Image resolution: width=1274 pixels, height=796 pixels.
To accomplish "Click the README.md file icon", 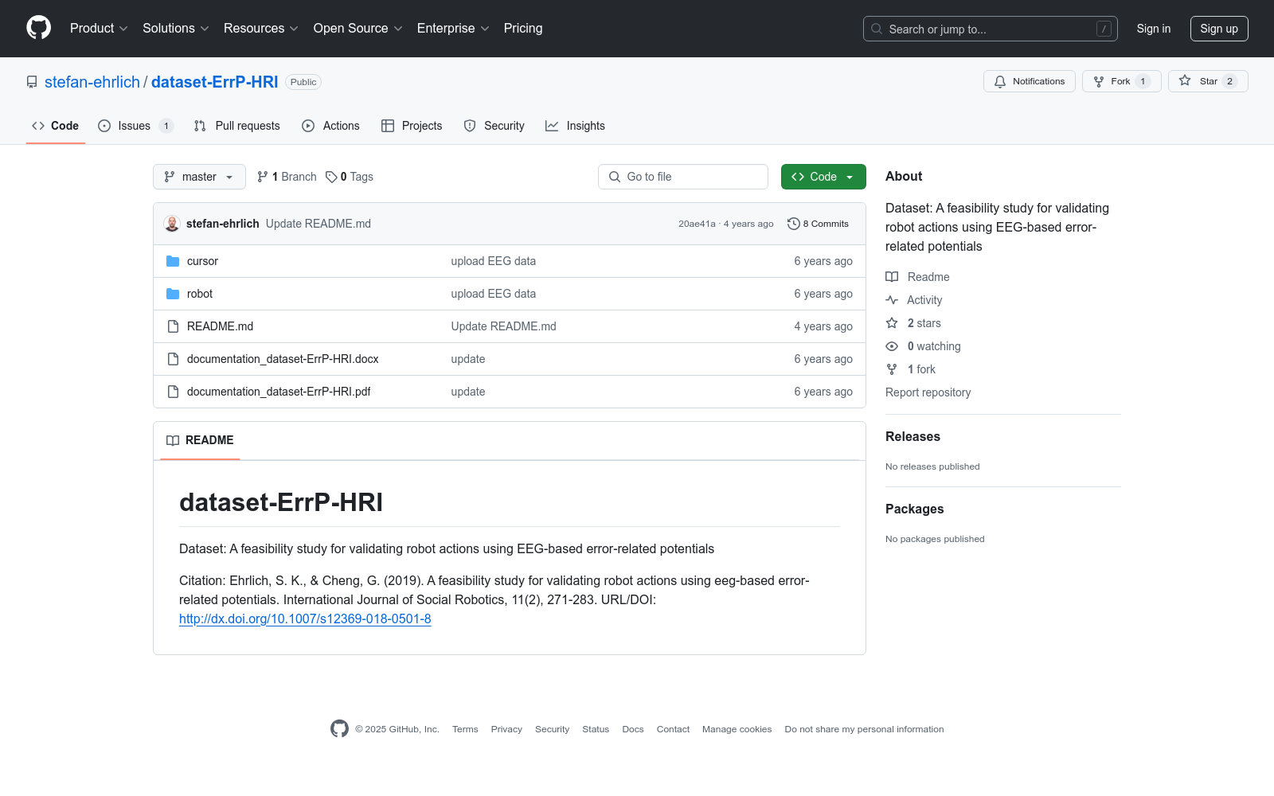I will (x=173, y=326).
